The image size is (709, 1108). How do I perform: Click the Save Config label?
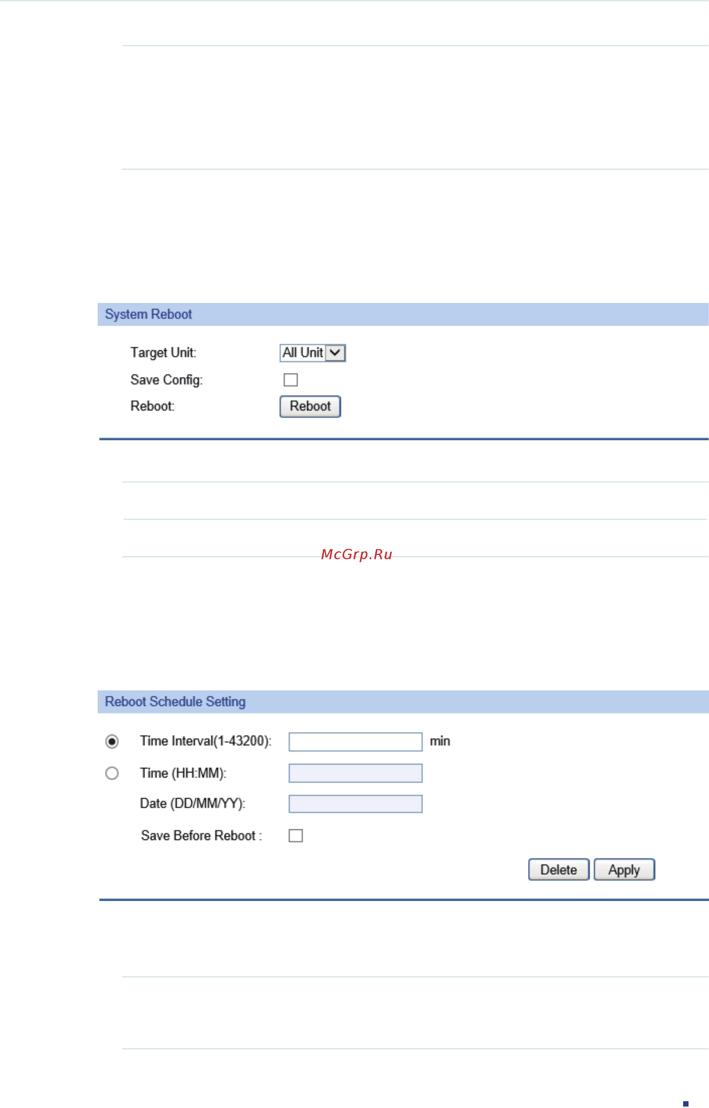(x=167, y=380)
